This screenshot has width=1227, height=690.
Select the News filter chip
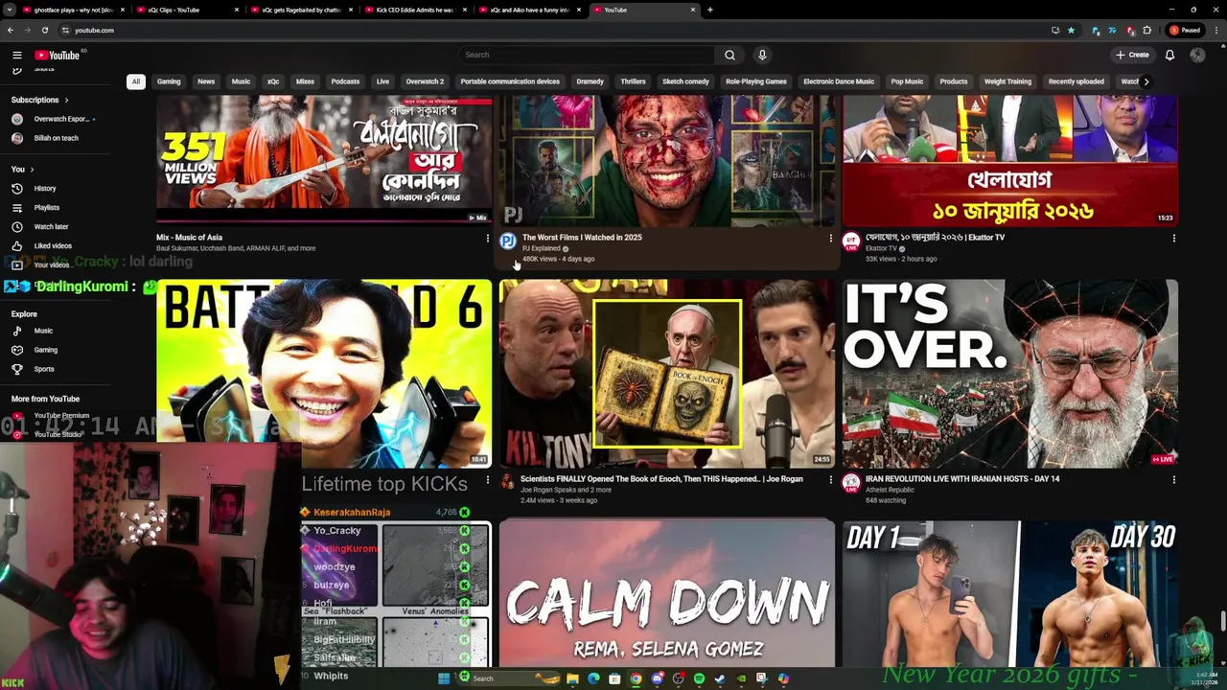coord(206,81)
